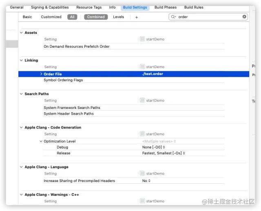Click into the 'order' search field
261x211 pixels.
[x=208, y=17]
